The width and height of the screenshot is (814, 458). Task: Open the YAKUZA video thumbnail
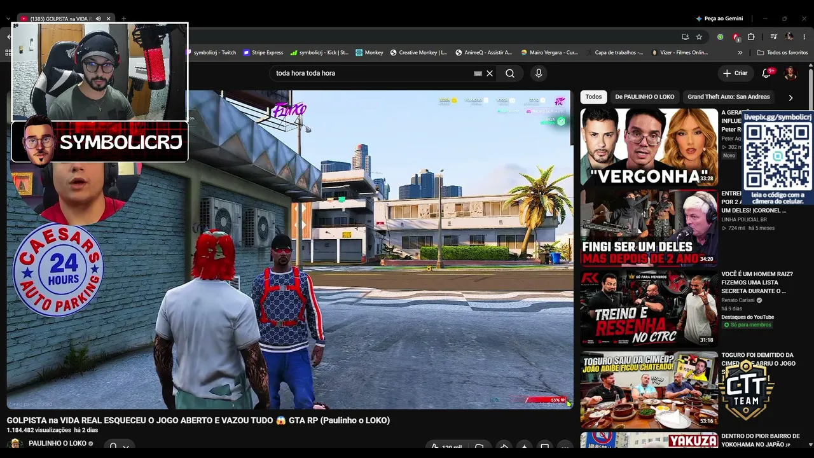(x=649, y=440)
